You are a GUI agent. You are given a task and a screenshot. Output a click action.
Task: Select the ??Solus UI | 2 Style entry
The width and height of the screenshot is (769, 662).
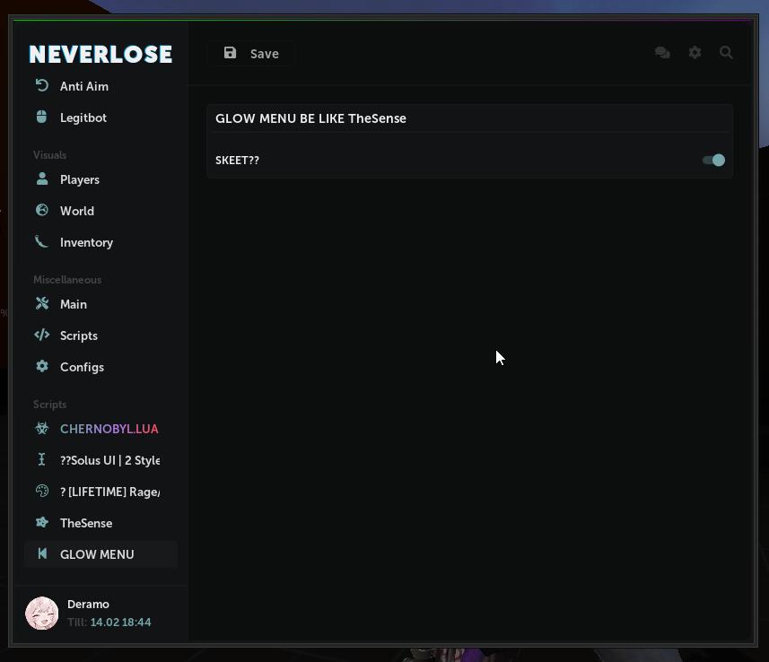pos(109,459)
